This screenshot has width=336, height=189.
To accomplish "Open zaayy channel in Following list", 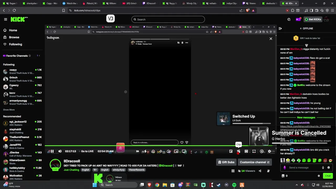I will 22,71.
